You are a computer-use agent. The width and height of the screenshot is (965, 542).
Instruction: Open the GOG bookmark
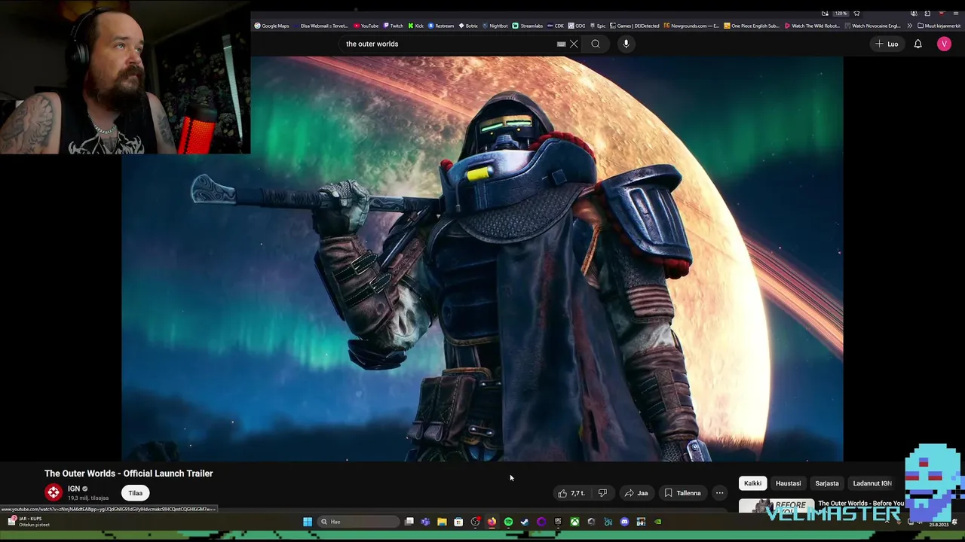click(x=577, y=26)
